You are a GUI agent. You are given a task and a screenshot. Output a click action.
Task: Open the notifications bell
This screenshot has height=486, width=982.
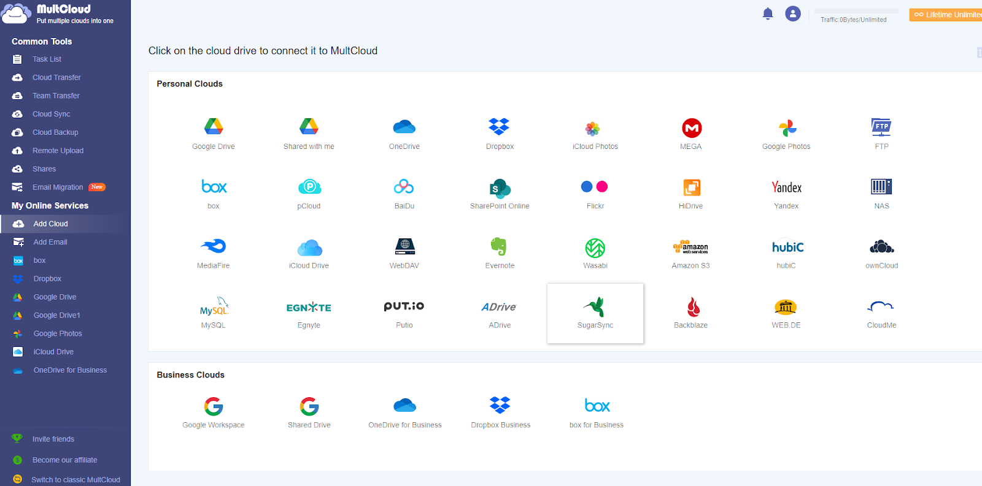(x=768, y=13)
